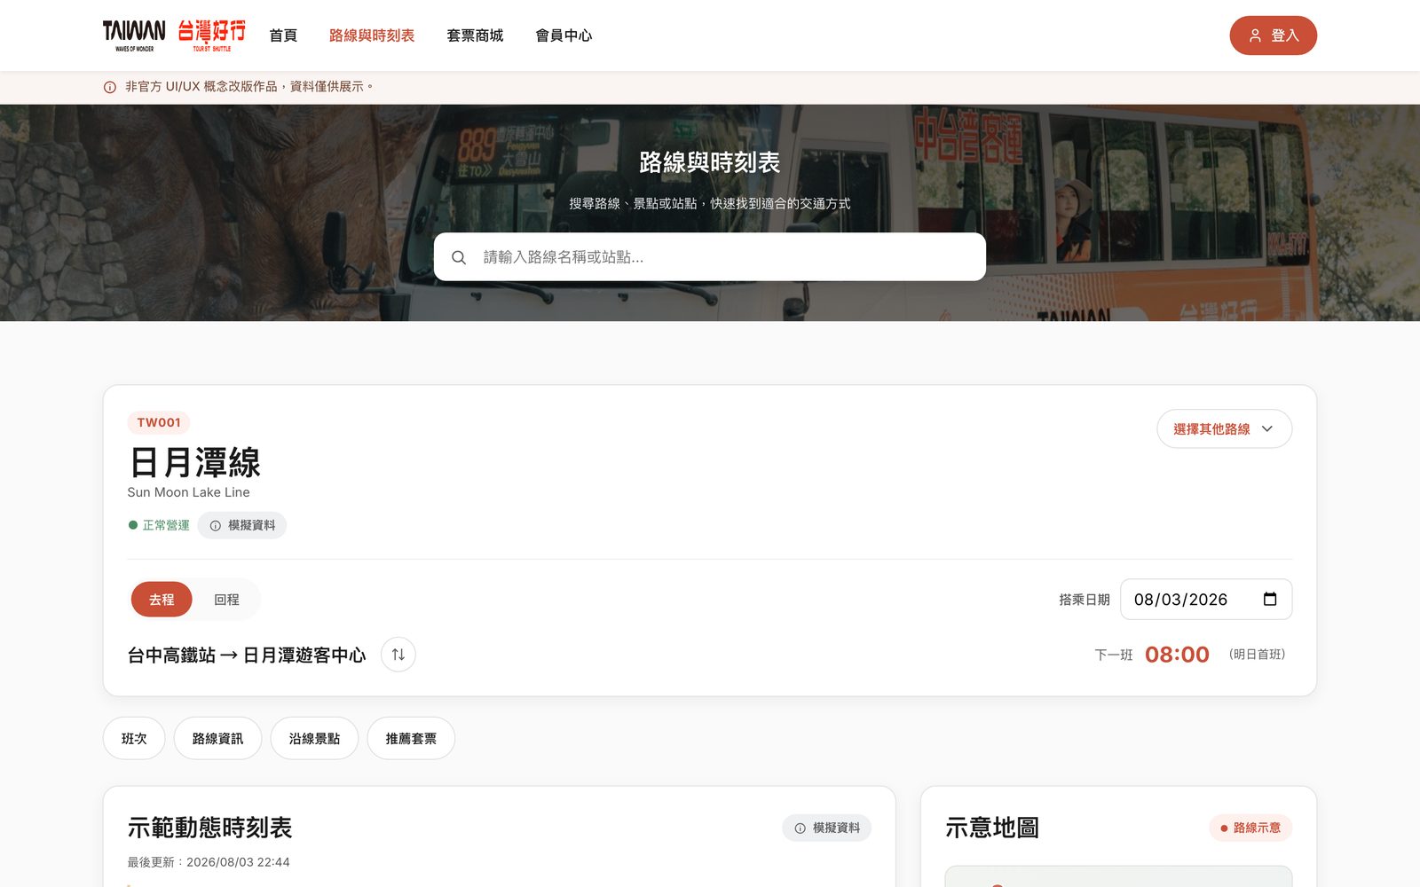Click the Taiwan Tourist Shuttle logo
The width and height of the screenshot is (1420, 887).
[x=174, y=35]
